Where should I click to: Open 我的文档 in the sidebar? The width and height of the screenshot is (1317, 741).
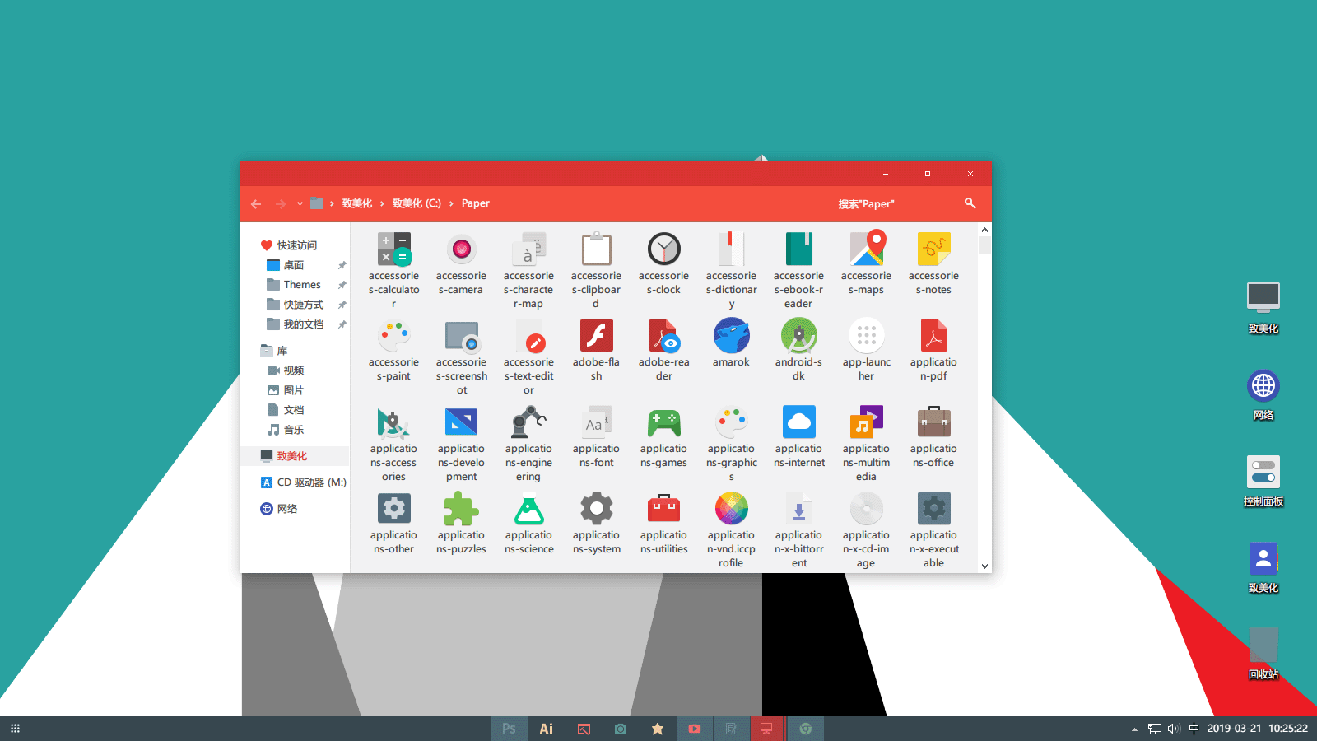pyautogui.click(x=296, y=324)
